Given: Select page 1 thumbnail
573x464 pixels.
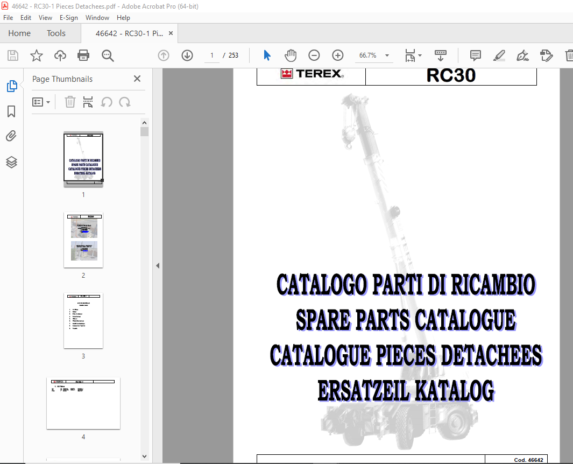Looking at the screenshot, I should coord(83,159).
